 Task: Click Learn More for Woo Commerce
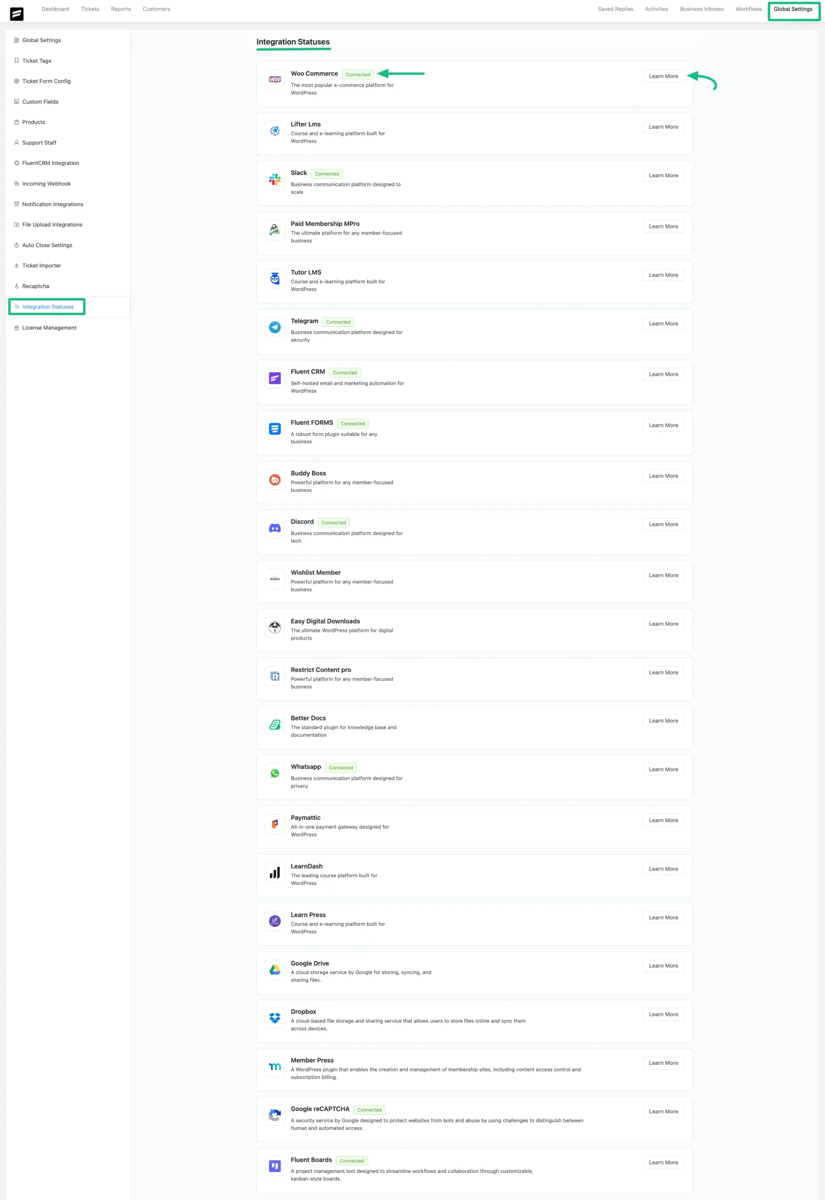(x=663, y=76)
